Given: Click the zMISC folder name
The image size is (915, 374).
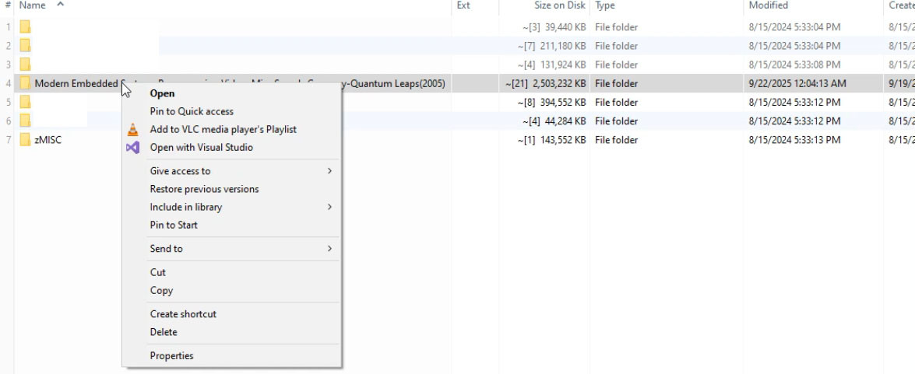Looking at the screenshot, I should tap(48, 140).
